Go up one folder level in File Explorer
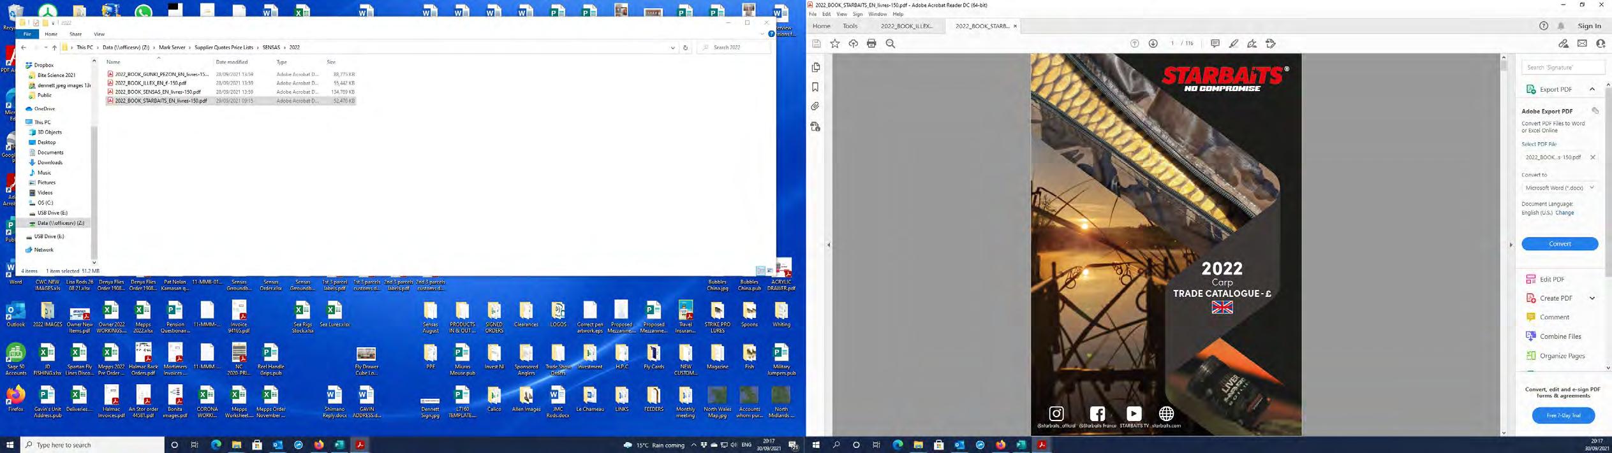The image size is (1612, 453). [54, 47]
